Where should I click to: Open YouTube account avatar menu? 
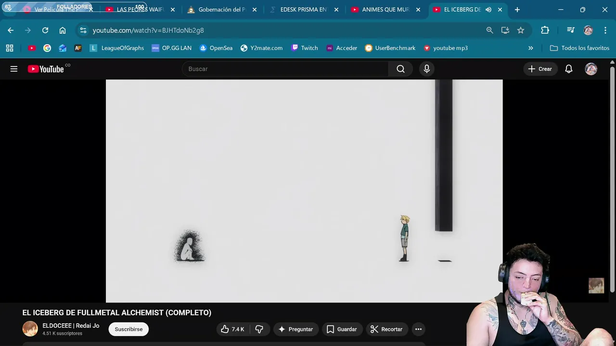pyautogui.click(x=591, y=69)
